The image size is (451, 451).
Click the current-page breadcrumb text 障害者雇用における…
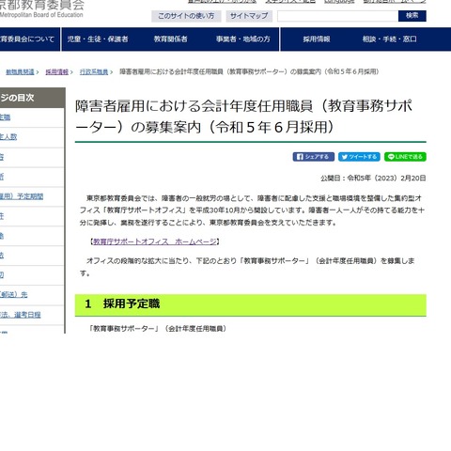(x=249, y=72)
